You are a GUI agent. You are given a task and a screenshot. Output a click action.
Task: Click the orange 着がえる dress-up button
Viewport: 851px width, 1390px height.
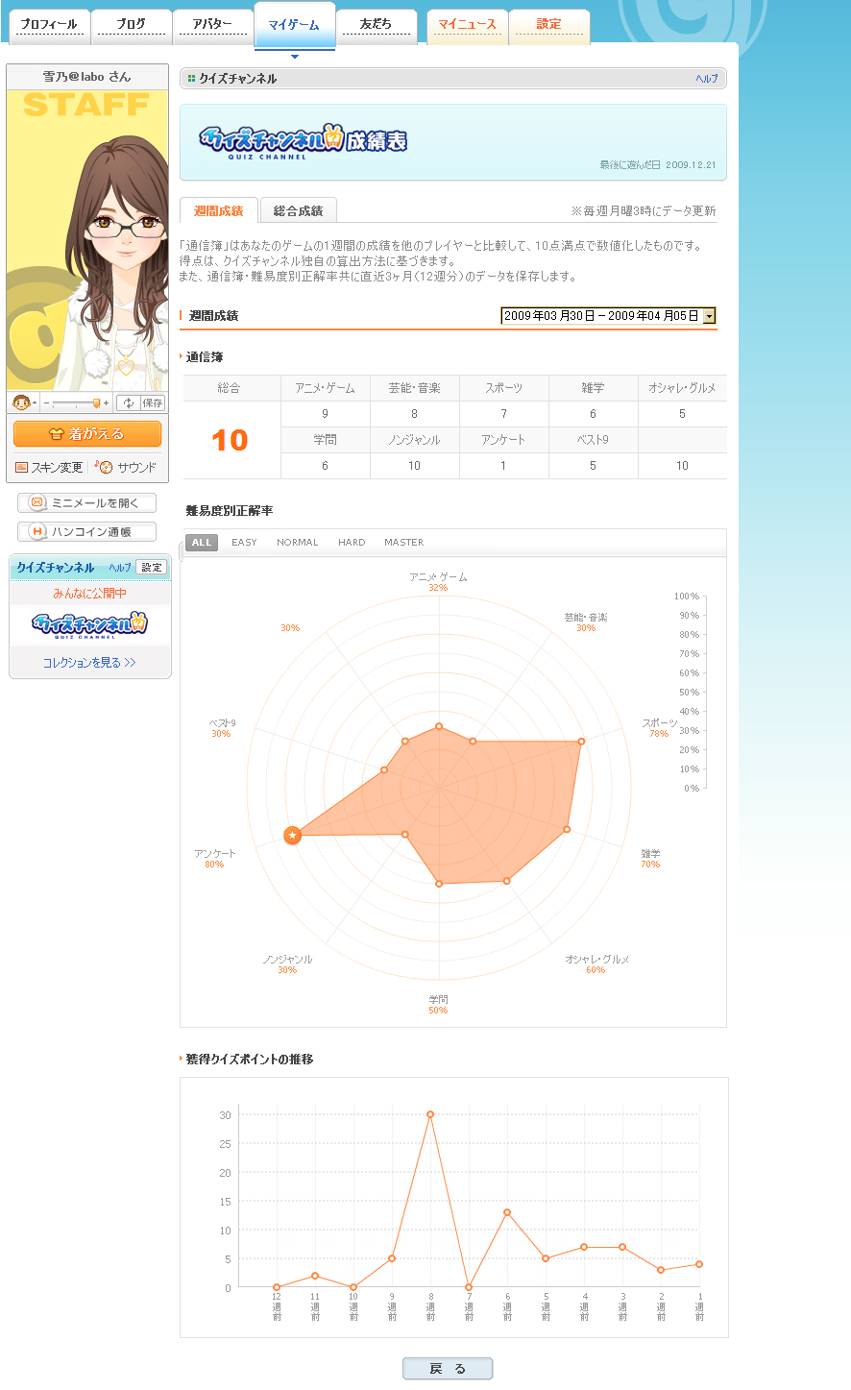(87, 434)
